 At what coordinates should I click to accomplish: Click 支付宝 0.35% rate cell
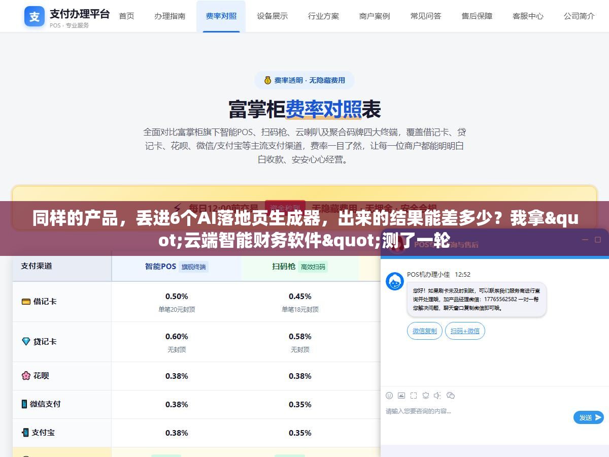click(x=300, y=433)
